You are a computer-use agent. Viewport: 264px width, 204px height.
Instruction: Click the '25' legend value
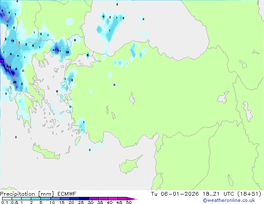[81, 202]
